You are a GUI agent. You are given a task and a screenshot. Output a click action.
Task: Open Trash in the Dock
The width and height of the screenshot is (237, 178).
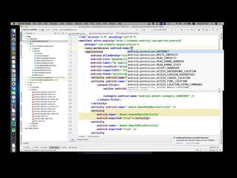(x=14, y=150)
